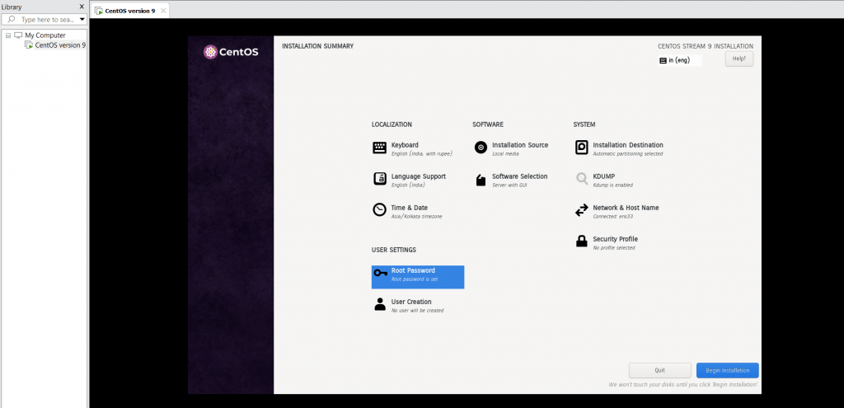Click 'Server with GUI' status text
Screen dimensions: 844x408
pos(509,185)
